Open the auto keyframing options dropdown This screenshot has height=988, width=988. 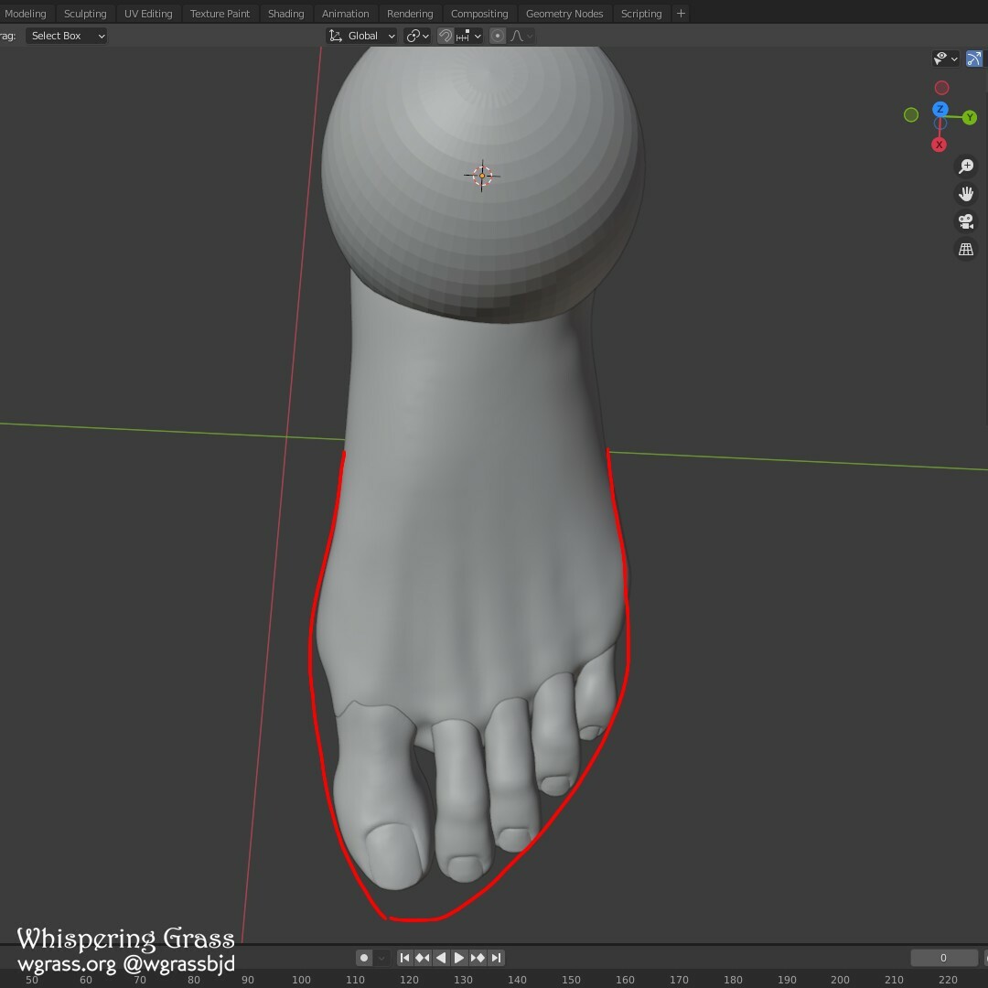click(381, 958)
